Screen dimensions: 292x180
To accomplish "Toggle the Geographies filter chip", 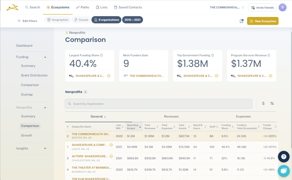I will click(x=58, y=20).
